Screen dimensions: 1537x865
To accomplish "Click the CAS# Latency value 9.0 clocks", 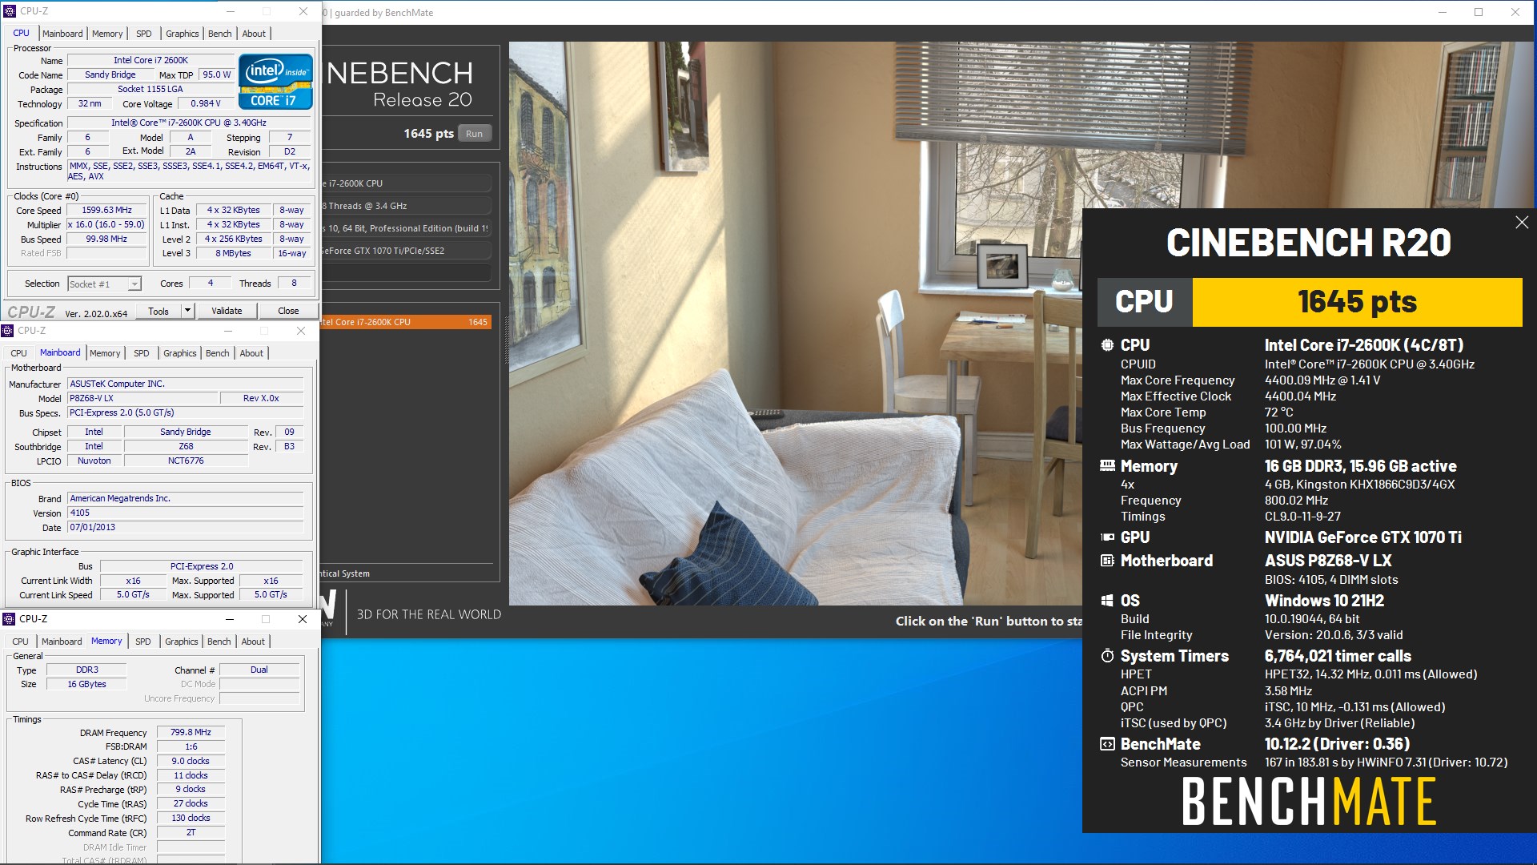I will (x=191, y=761).
